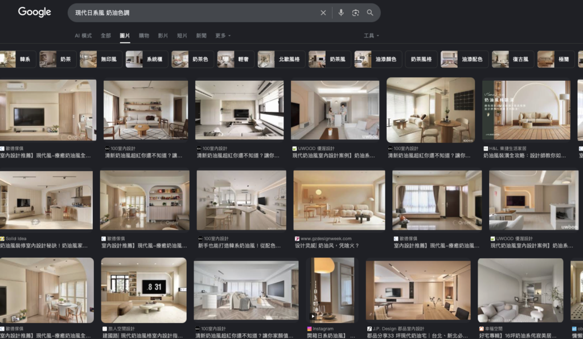583x339 pixels.
Task: Click the 幸福空間 source label
Action: click(x=494, y=329)
